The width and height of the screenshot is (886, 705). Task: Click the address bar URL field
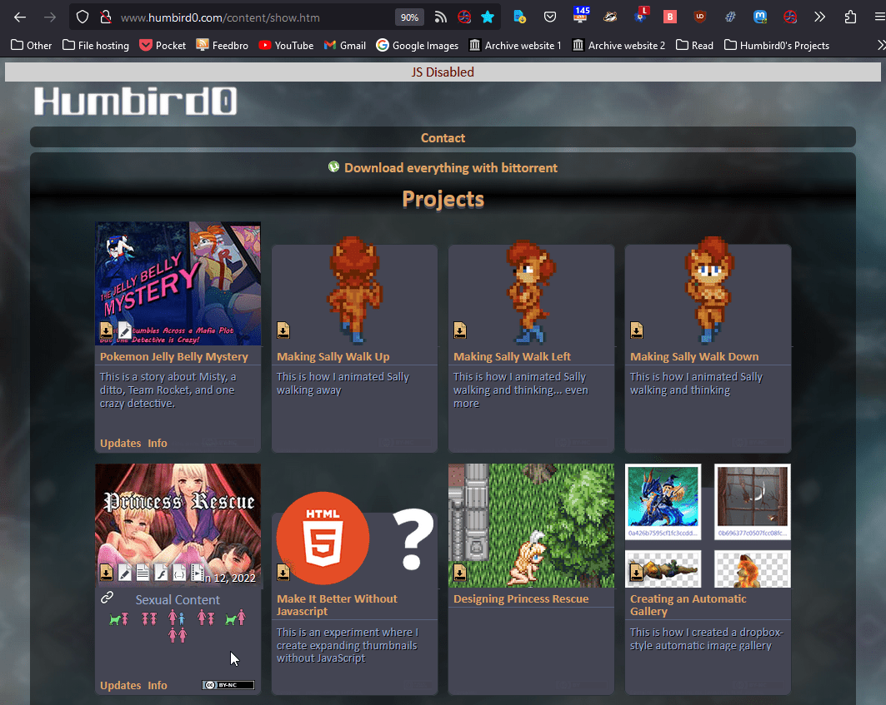click(x=250, y=17)
